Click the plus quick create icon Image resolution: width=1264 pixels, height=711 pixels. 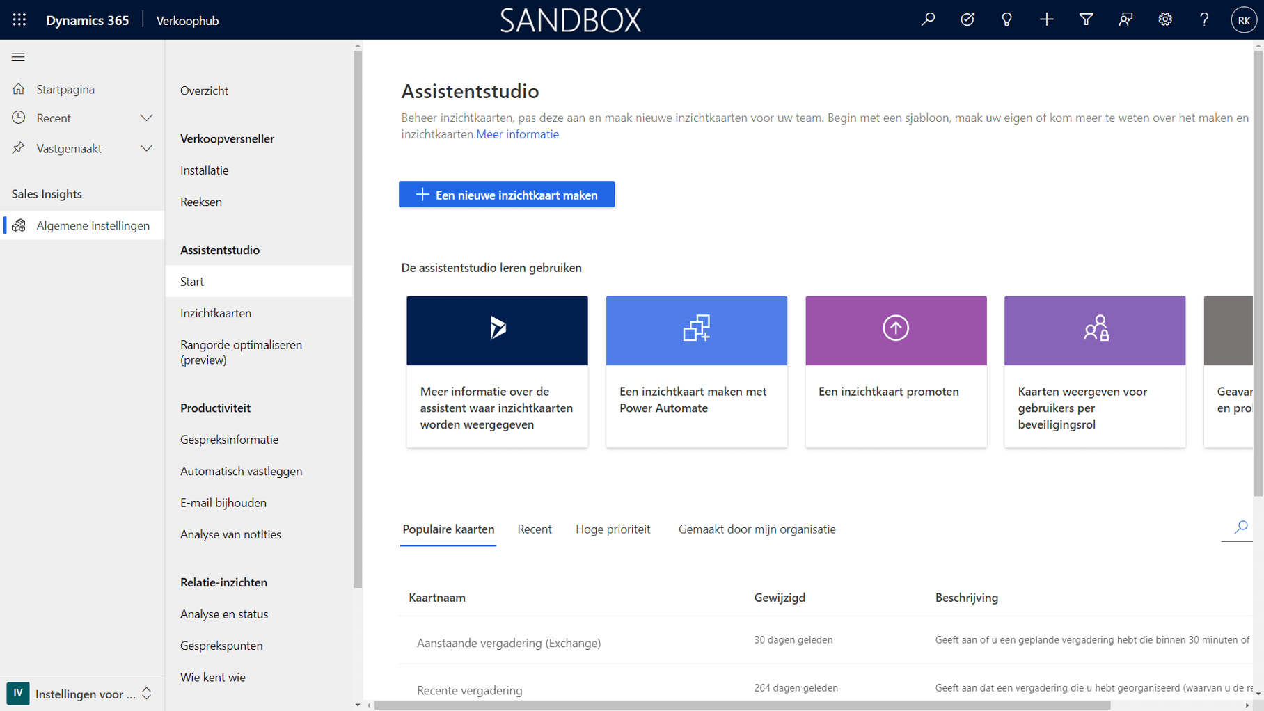(1046, 19)
